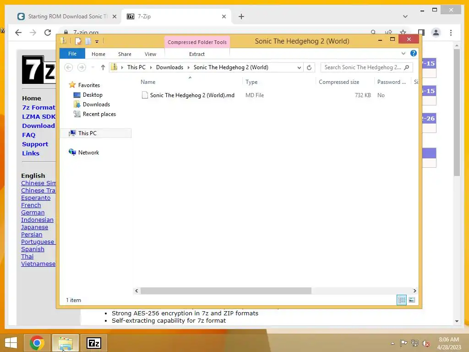Select Network in the navigation pane
Viewport: 469px width, 352px height.
pyautogui.click(x=88, y=152)
